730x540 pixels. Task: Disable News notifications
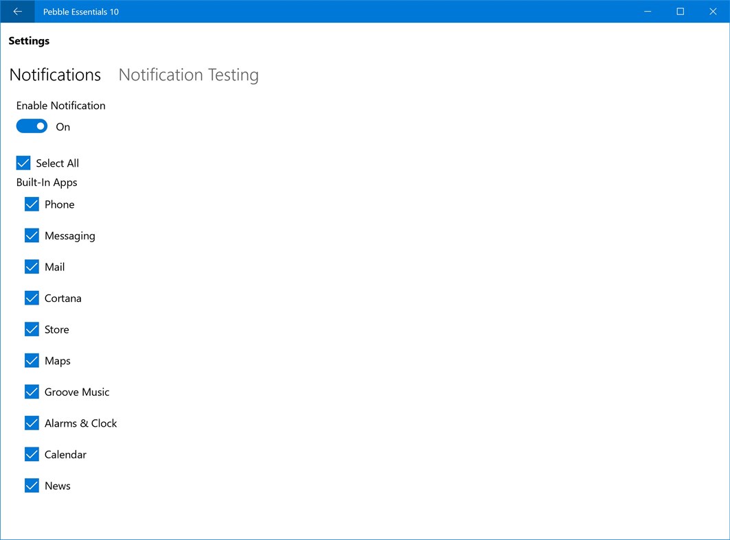[32, 486]
